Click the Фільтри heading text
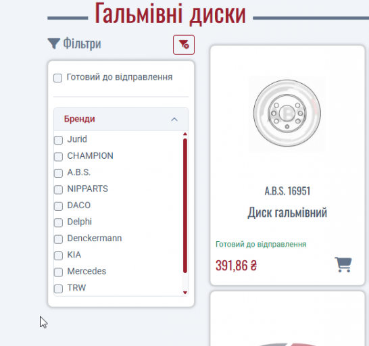Image resolution: width=369 pixels, height=346 pixels. tap(82, 43)
